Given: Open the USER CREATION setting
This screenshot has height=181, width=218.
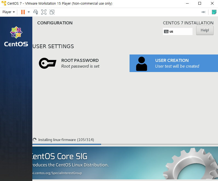Looking at the screenshot, I should pyautogui.click(x=174, y=63).
